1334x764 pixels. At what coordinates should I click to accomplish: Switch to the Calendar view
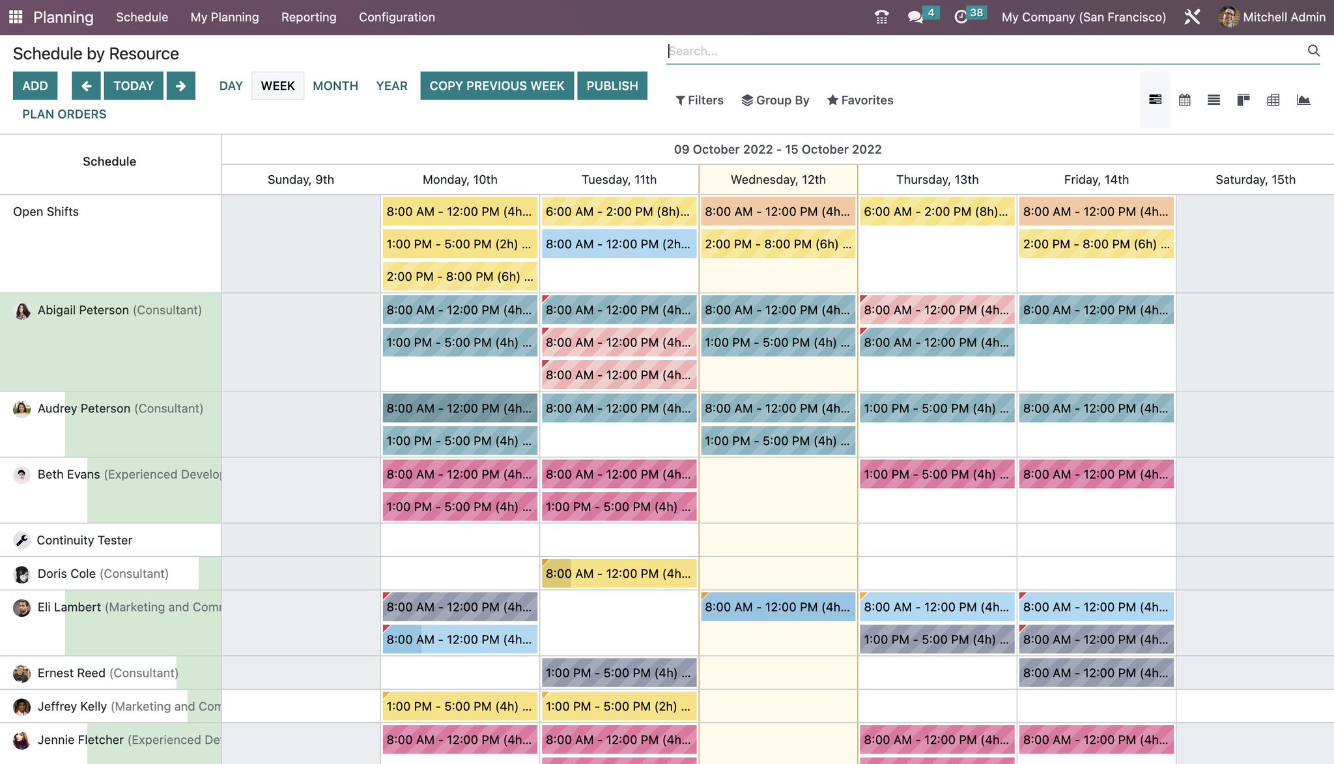pyautogui.click(x=1185, y=100)
